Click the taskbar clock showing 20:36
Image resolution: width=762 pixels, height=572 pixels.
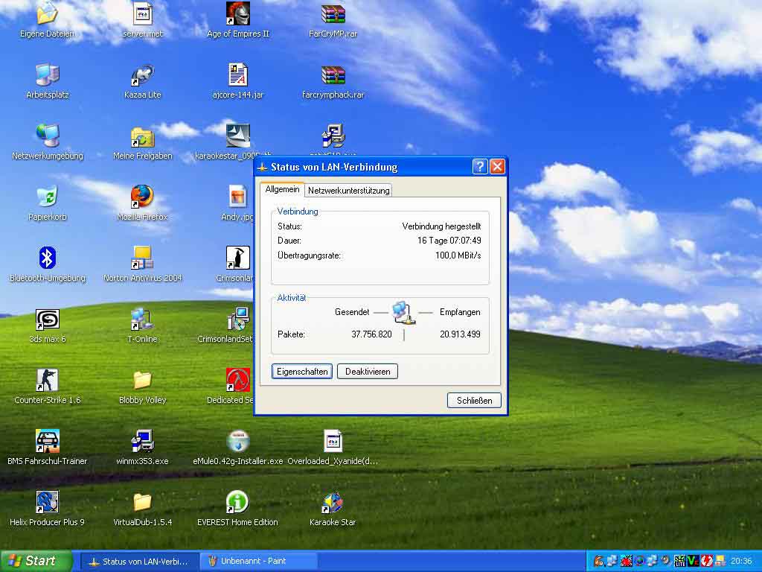point(741,562)
